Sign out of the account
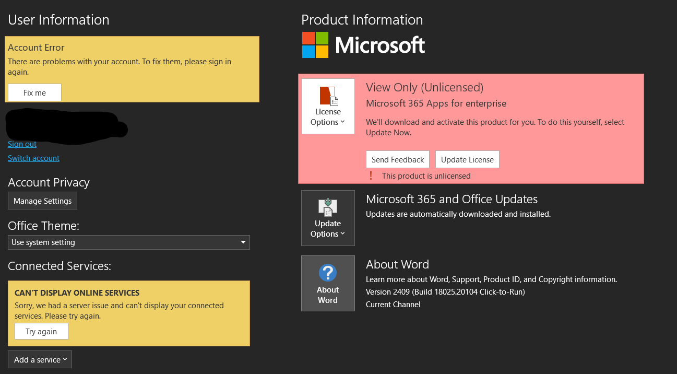This screenshot has width=677, height=374. [22, 144]
